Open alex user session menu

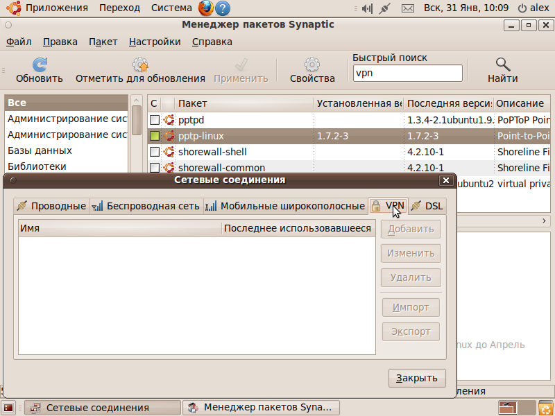click(x=534, y=8)
